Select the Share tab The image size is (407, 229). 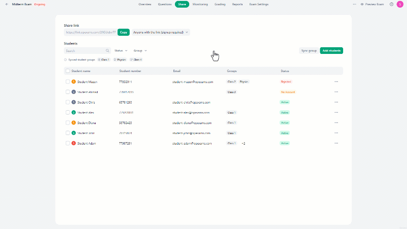182,4
